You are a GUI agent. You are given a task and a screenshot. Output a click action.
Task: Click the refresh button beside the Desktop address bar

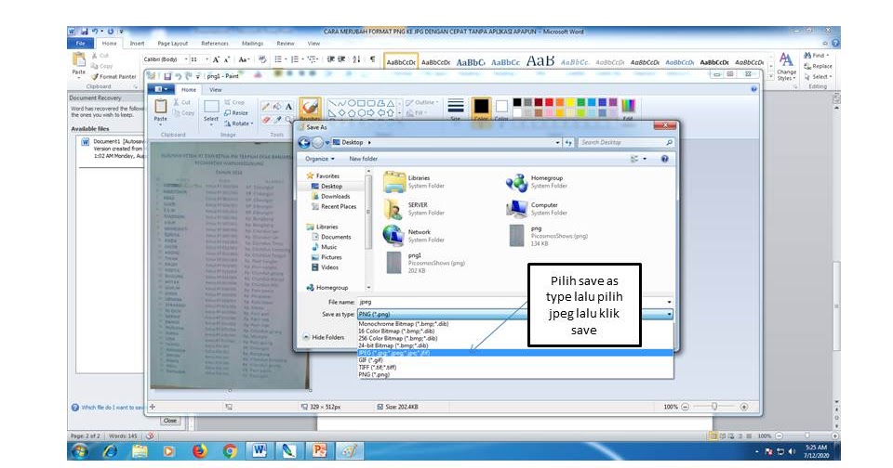(x=567, y=143)
